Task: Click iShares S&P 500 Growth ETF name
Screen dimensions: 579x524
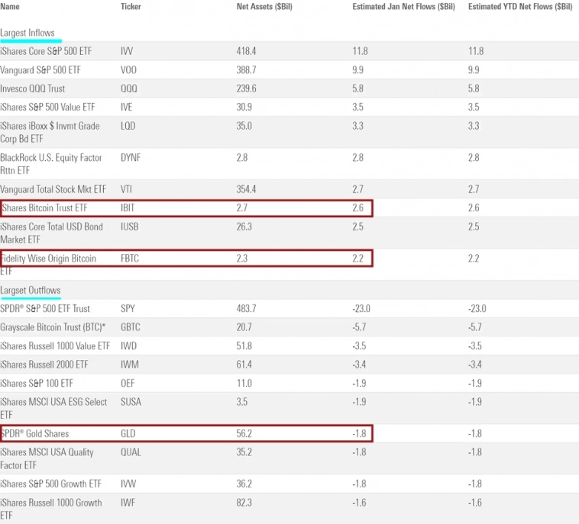Action: 50,484
